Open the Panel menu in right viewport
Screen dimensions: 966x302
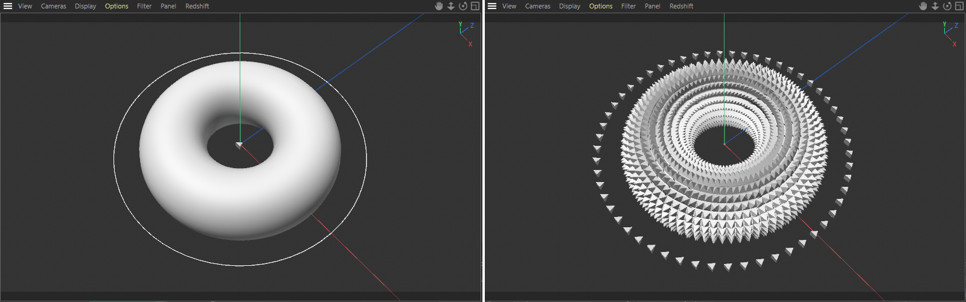[653, 6]
